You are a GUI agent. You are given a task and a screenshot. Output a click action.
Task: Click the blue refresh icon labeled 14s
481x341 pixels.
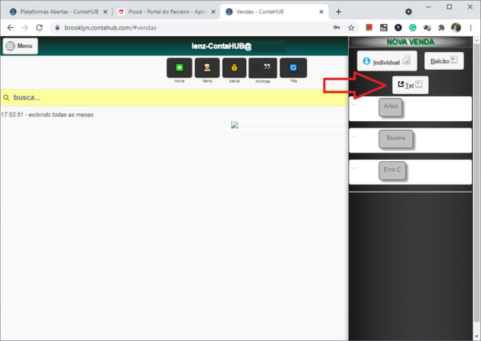(x=293, y=68)
